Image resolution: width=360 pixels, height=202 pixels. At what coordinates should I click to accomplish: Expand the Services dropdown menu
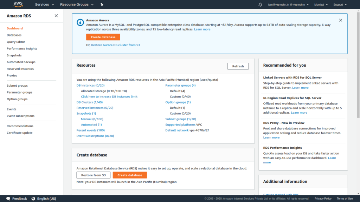click(44, 5)
